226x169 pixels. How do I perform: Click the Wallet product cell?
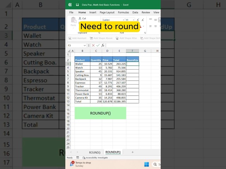82,64
